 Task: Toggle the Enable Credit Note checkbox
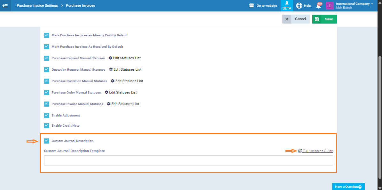pyautogui.click(x=47, y=126)
